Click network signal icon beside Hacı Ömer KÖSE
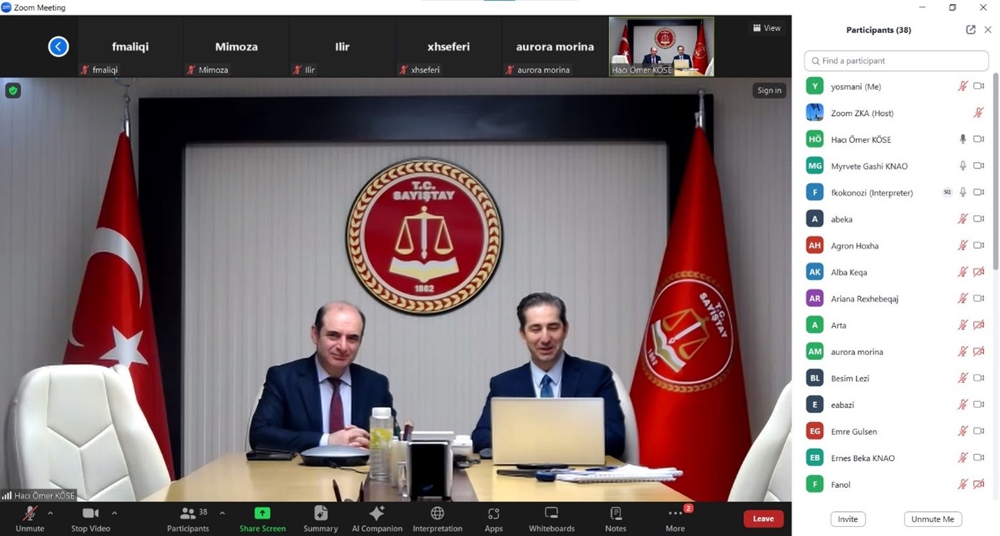Viewport: 1000px width, 536px height. click(x=7, y=495)
